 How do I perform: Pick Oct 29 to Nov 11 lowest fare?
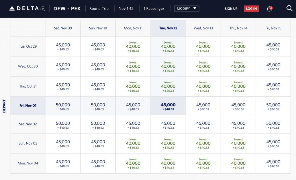tap(133, 46)
